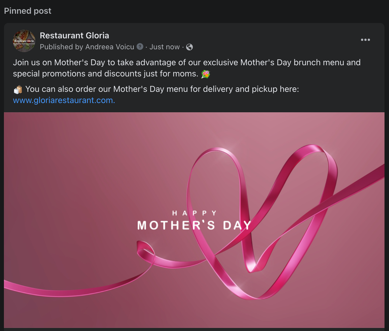Click the Restaurant Gloria profile picture
This screenshot has width=389, height=331.
tap(24, 41)
